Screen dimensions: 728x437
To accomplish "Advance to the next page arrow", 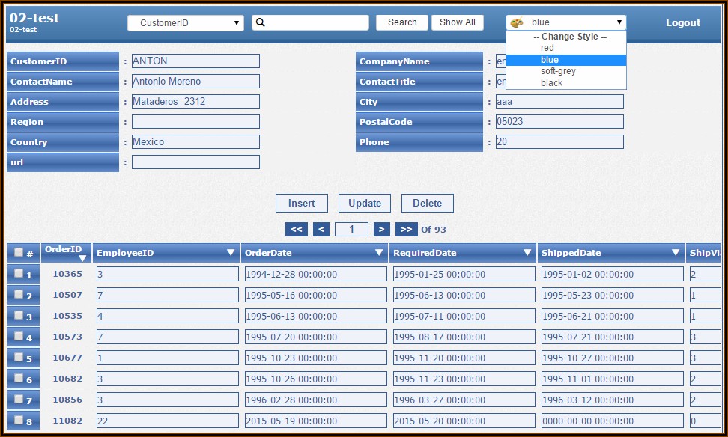I will pos(381,229).
